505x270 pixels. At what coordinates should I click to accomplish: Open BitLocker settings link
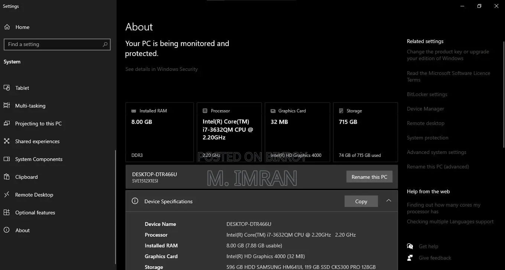coord(427,94)
